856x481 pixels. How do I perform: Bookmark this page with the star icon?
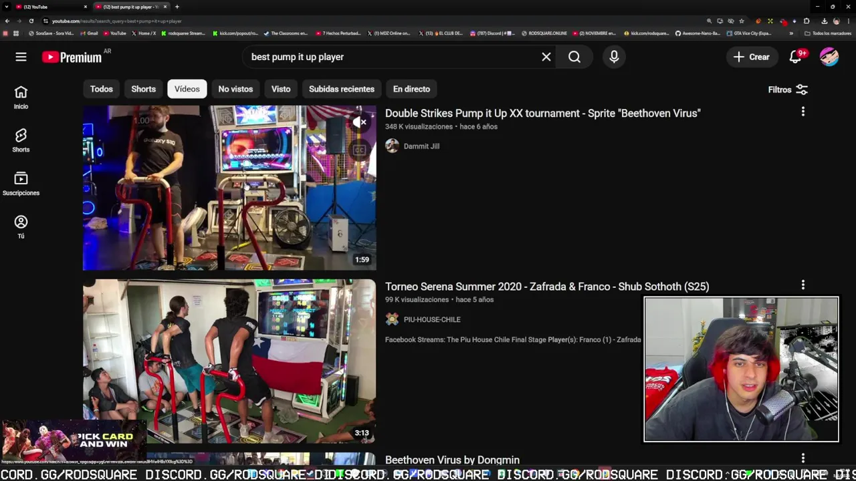742,21
